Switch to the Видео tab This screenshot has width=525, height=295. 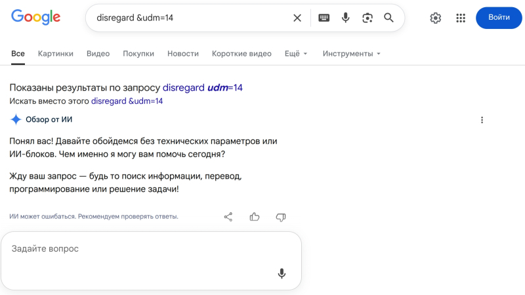coord(98,54)
